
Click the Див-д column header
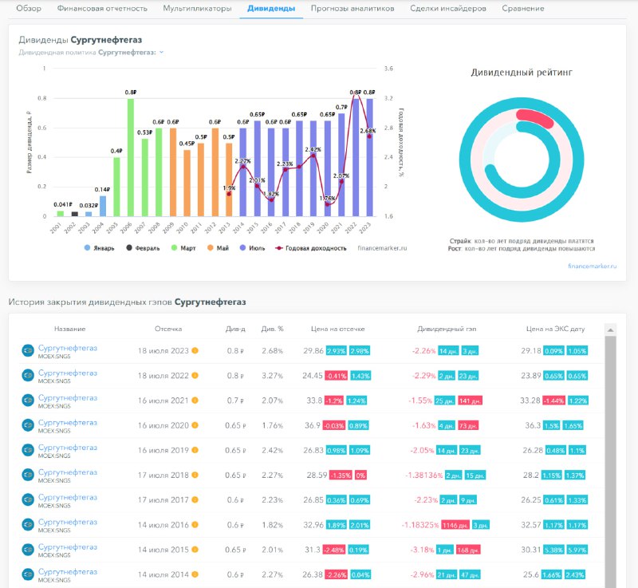coord(235,329)
